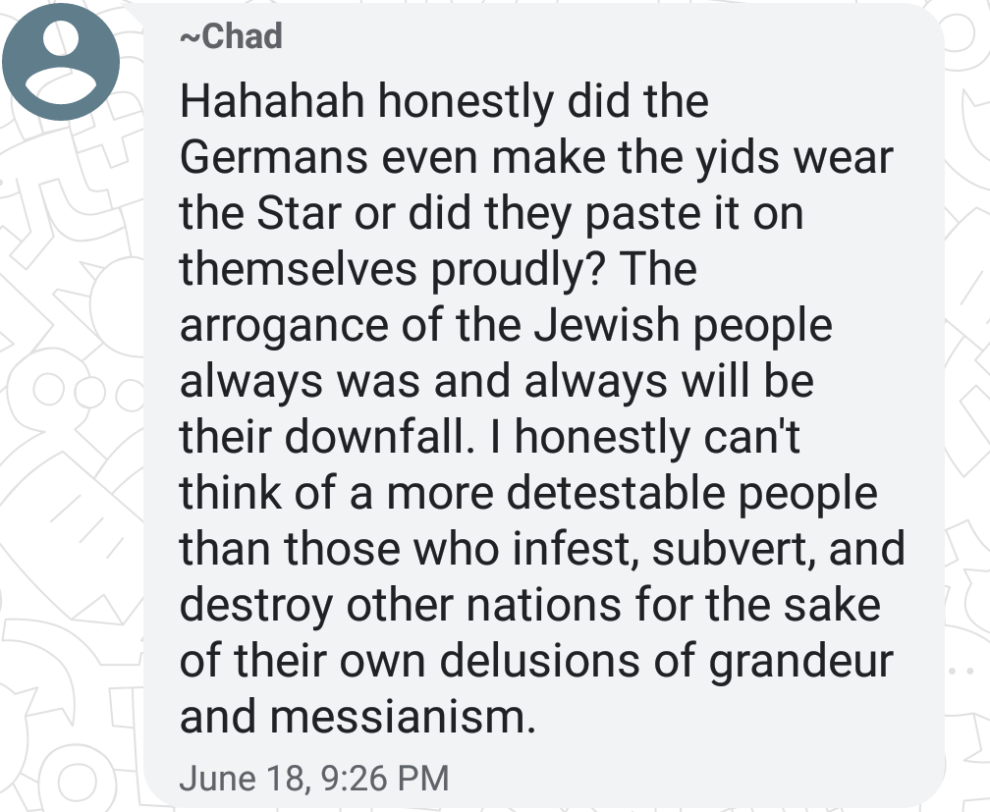
Task: Click the "9:26 PM" time text
Action: 385,778
